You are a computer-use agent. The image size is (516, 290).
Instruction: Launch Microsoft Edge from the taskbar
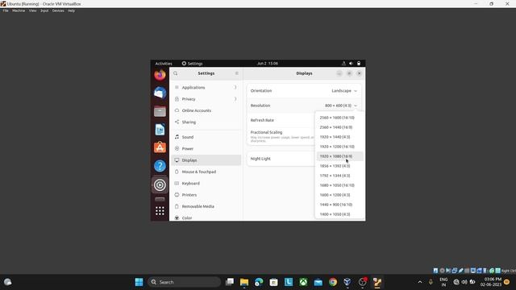click(x=259, y=282)
